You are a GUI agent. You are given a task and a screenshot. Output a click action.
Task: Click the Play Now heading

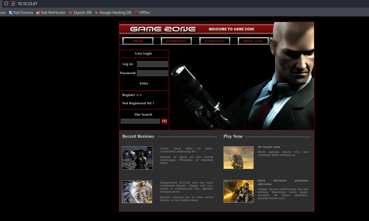(x=233, y=136)
